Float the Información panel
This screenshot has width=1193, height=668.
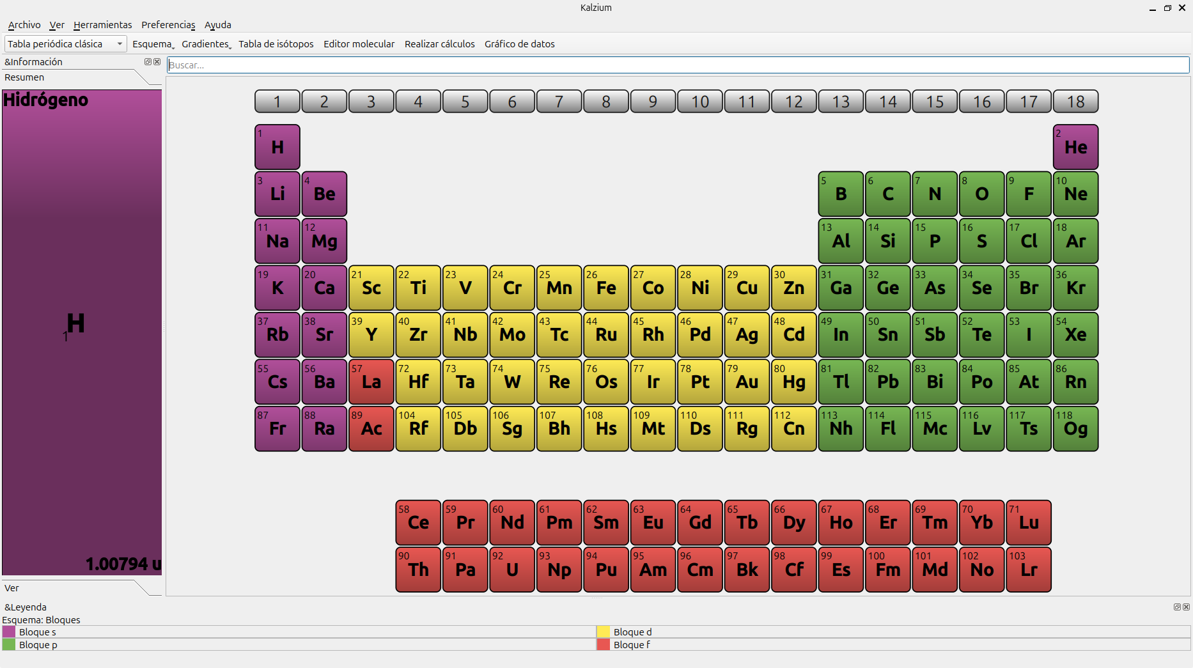[x=148, y=62]
